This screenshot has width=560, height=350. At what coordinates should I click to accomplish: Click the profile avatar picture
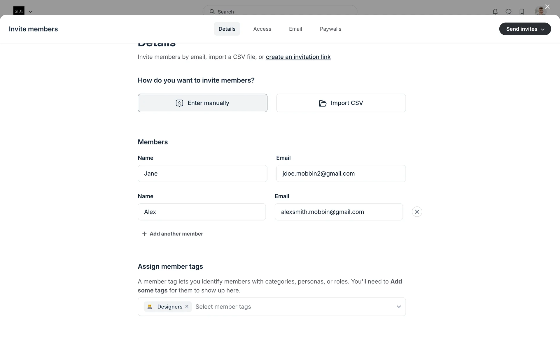pyautogui.click(x=540, y=11)
